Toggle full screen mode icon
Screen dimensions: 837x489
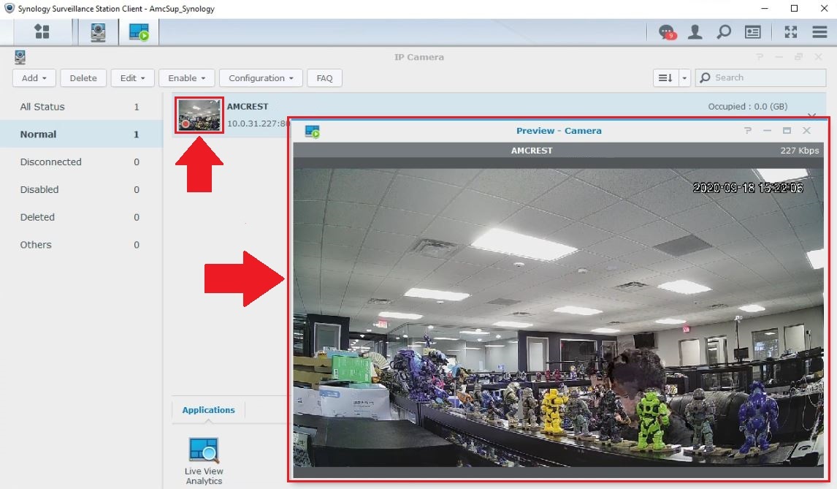pos(791,32)
